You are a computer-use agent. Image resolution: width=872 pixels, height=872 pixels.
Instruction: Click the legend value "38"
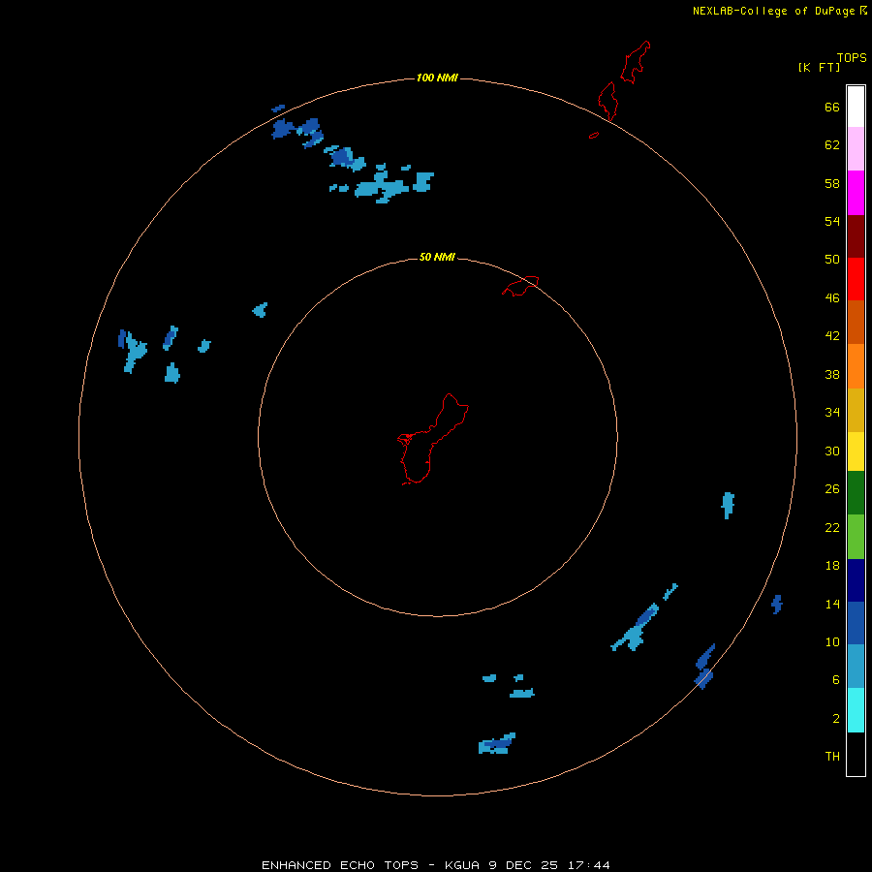click(x=832, y=374)
